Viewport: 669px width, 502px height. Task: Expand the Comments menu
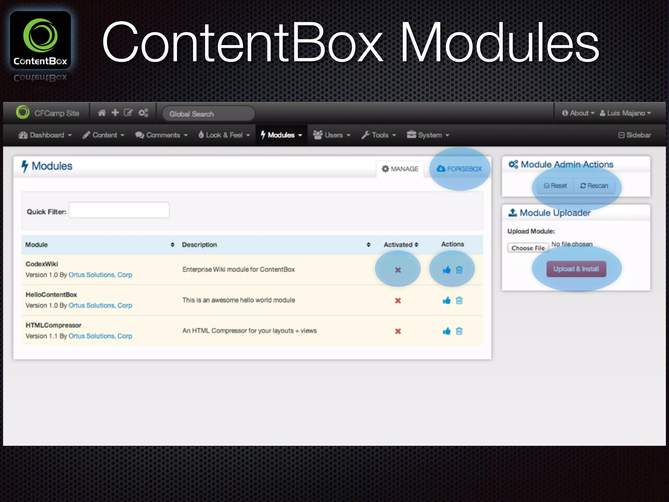coord(161,135)
